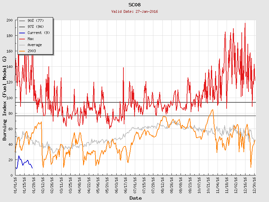Click the orange 2003 legend line swatch
Screen dimensions: 269x202
tap(22, 51)
